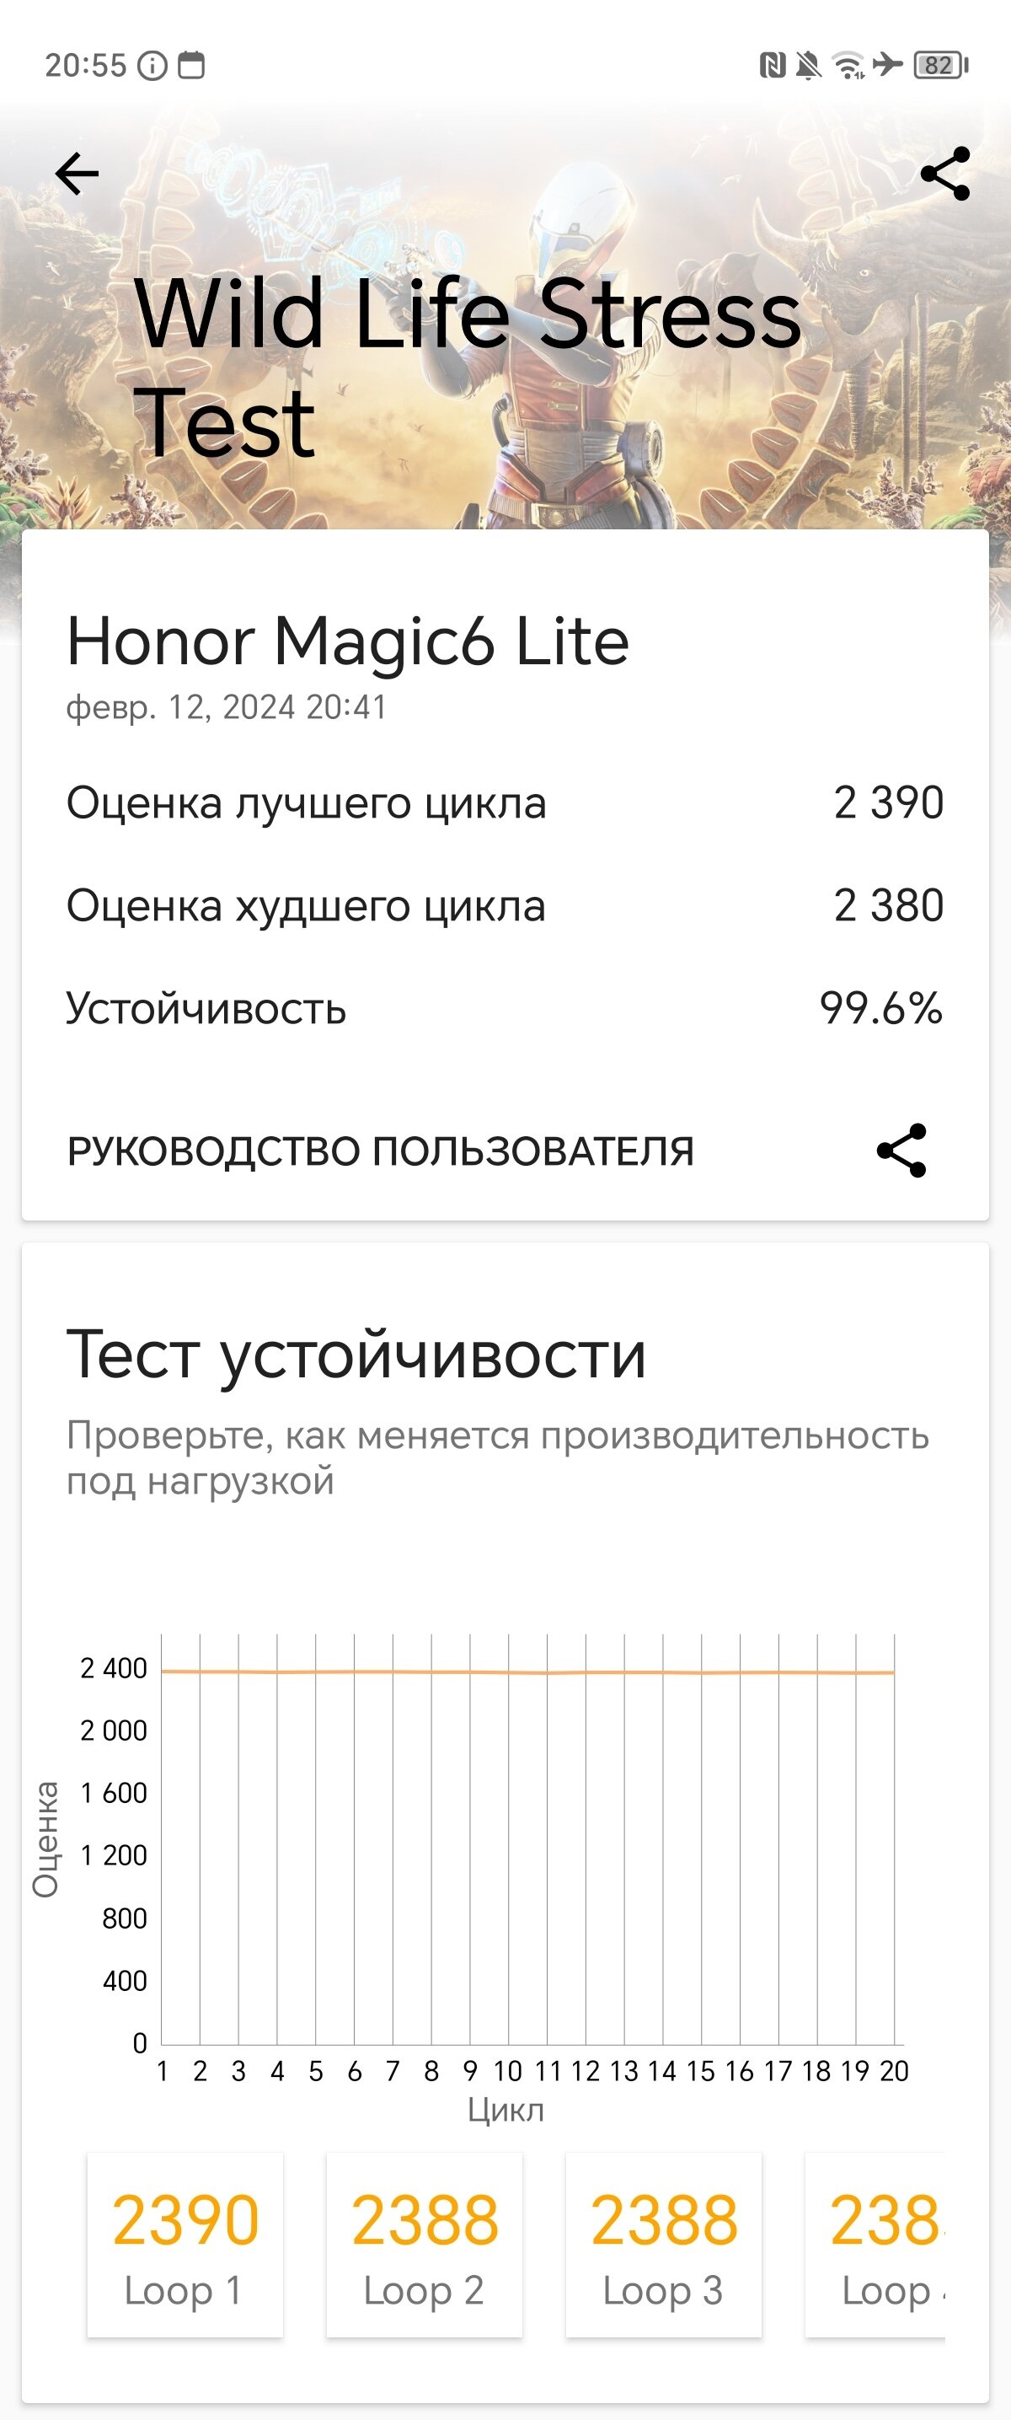Tap the airplane mode status icon
1011x2420 pixels.
pyautogui.click(x=887, y=65)
